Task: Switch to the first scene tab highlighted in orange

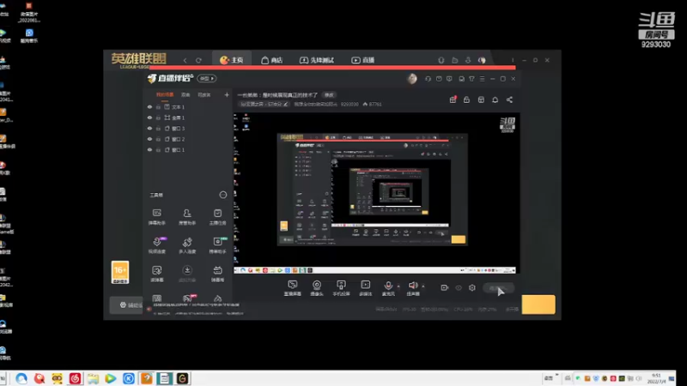Action: pyautogui.click(x=165, y=94)
